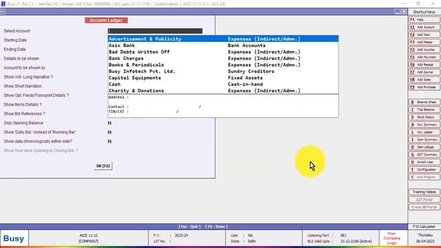
Task: Open the F10 Calculator
Action: (424, 227)
